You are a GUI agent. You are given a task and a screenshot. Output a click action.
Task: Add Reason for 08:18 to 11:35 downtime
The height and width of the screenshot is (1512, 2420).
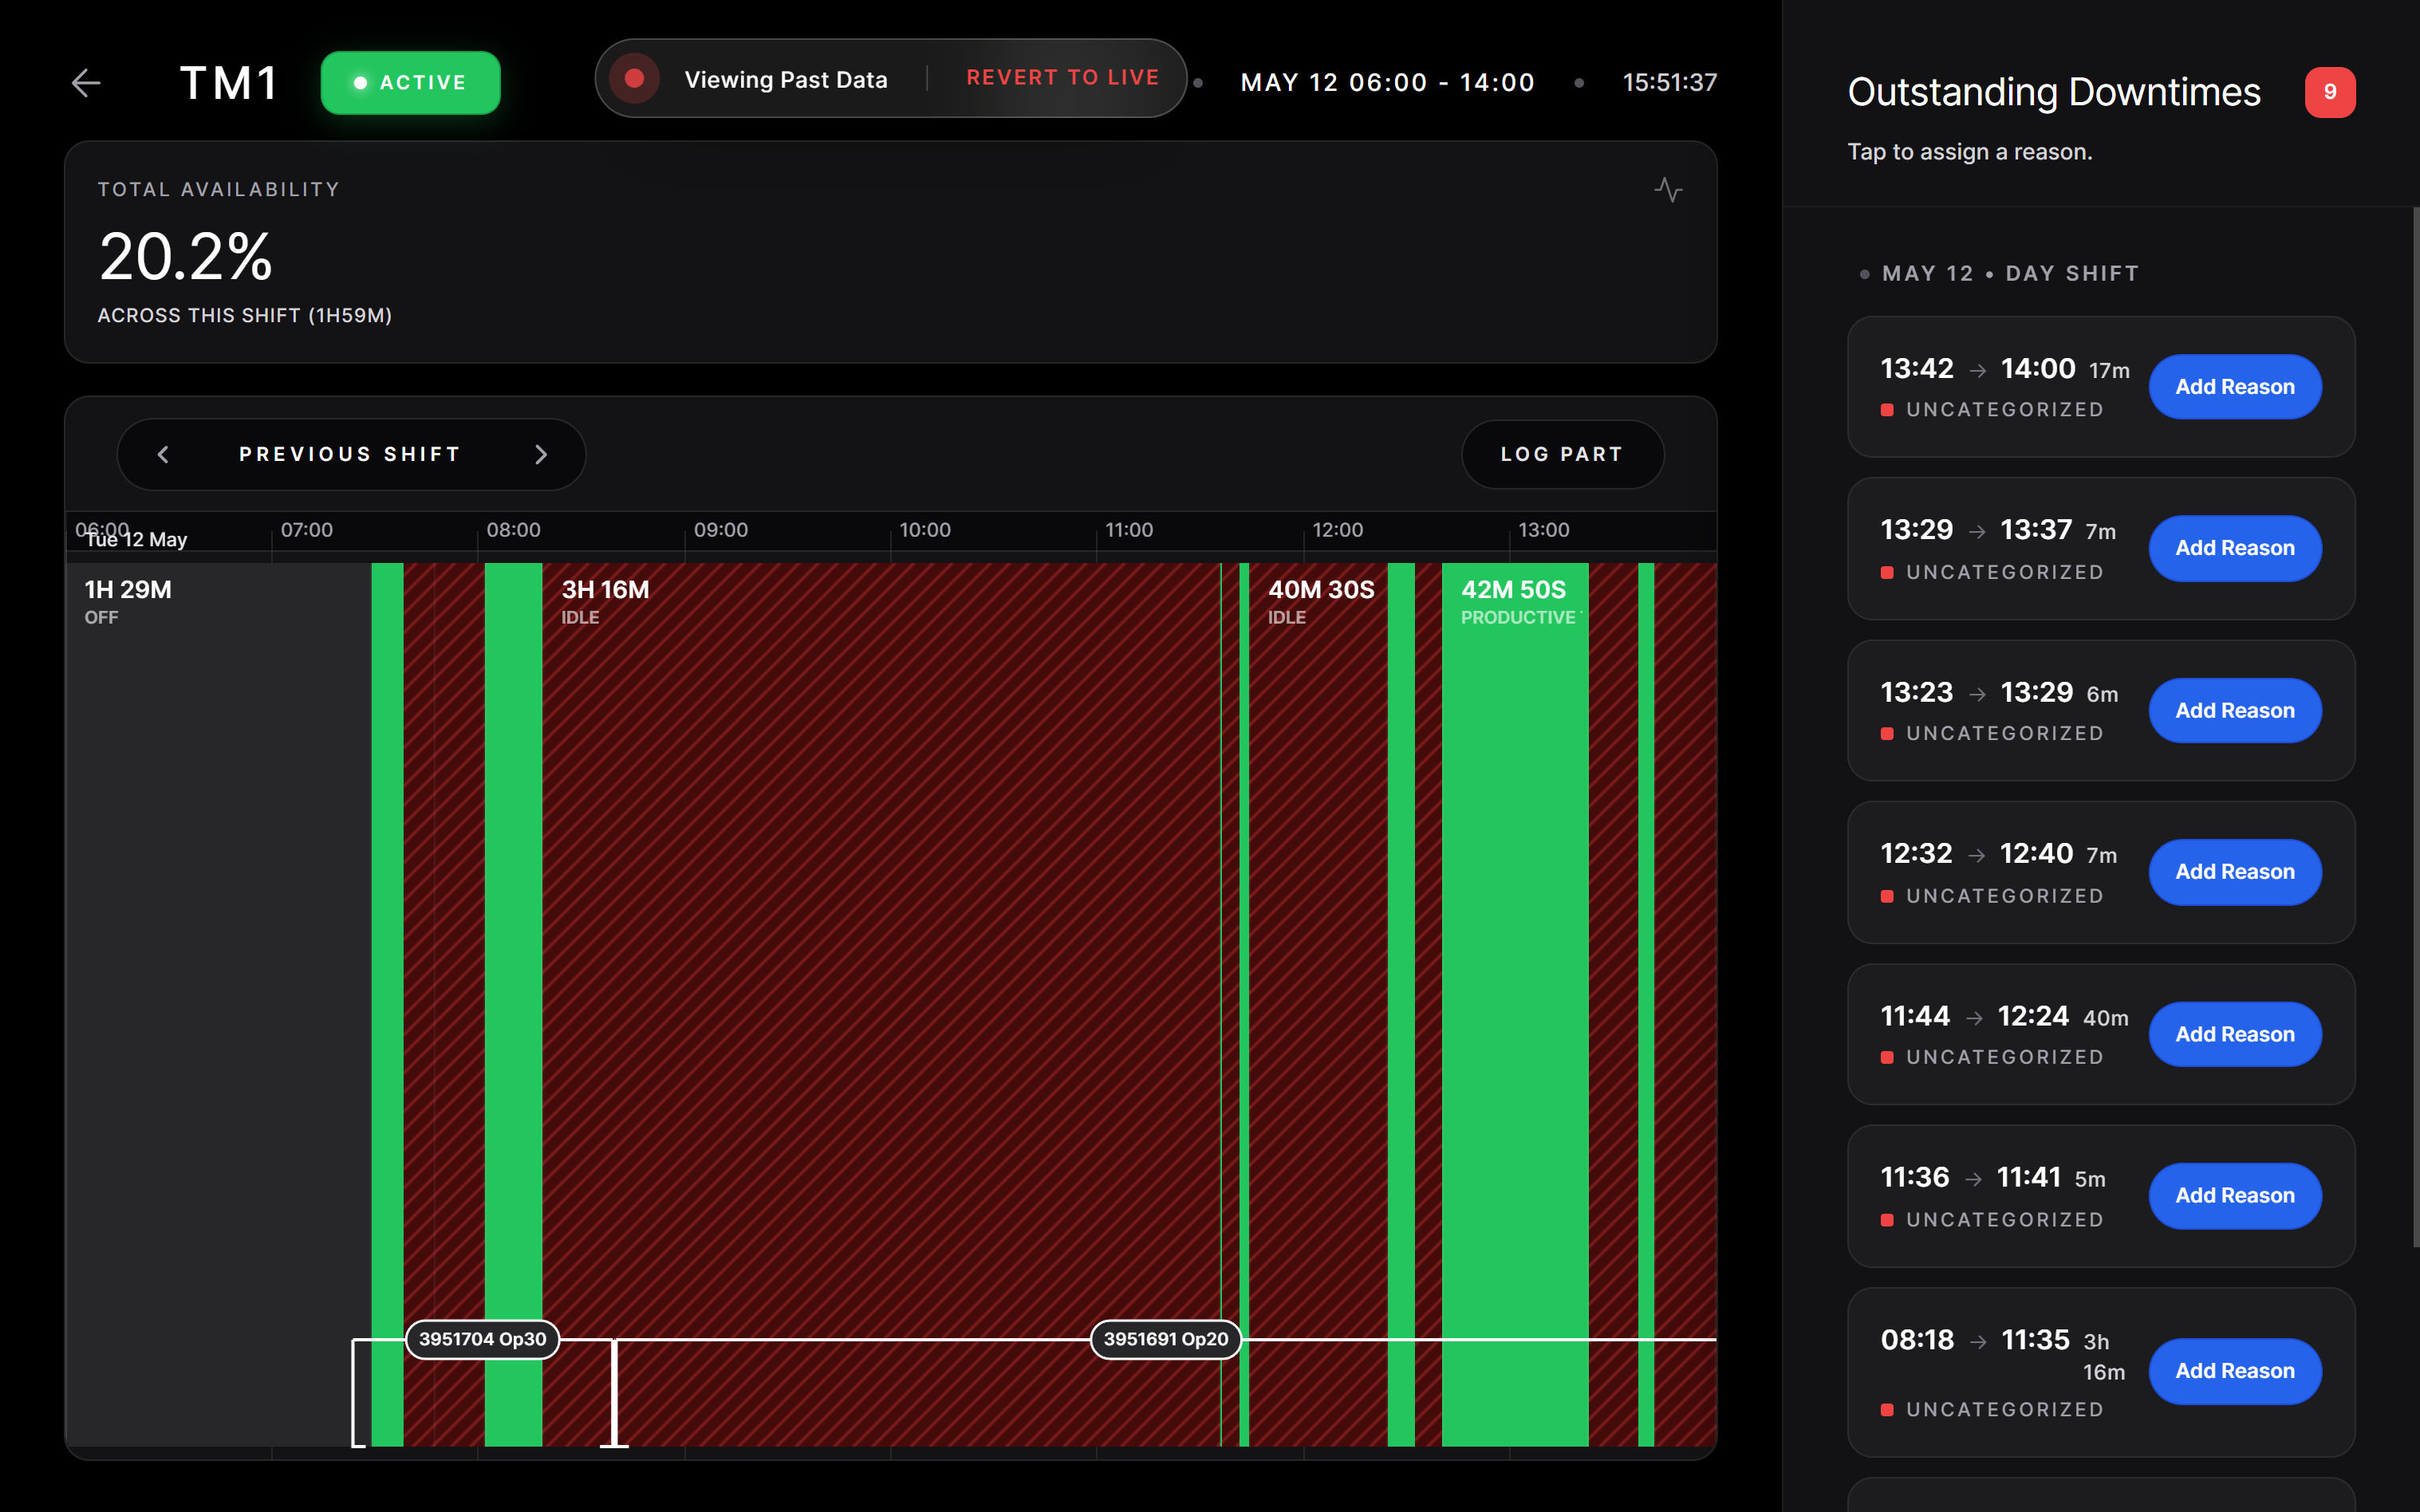pyautogui.click(x=2234, y=1371)
